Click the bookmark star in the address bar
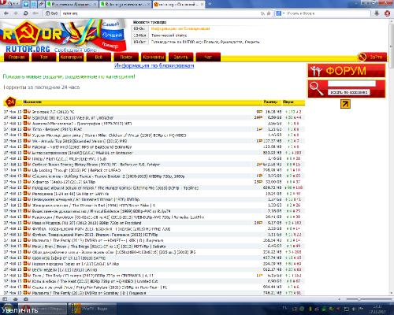Image resolution: width=394 pixels, height=315 pixels. pyautogui.click(x=269, y=13)
